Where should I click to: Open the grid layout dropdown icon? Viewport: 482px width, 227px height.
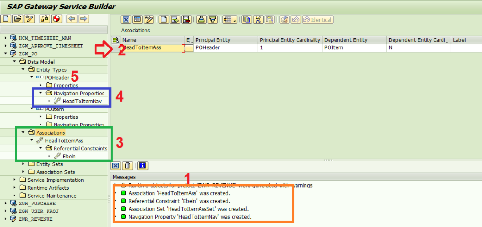click(229, 20)
